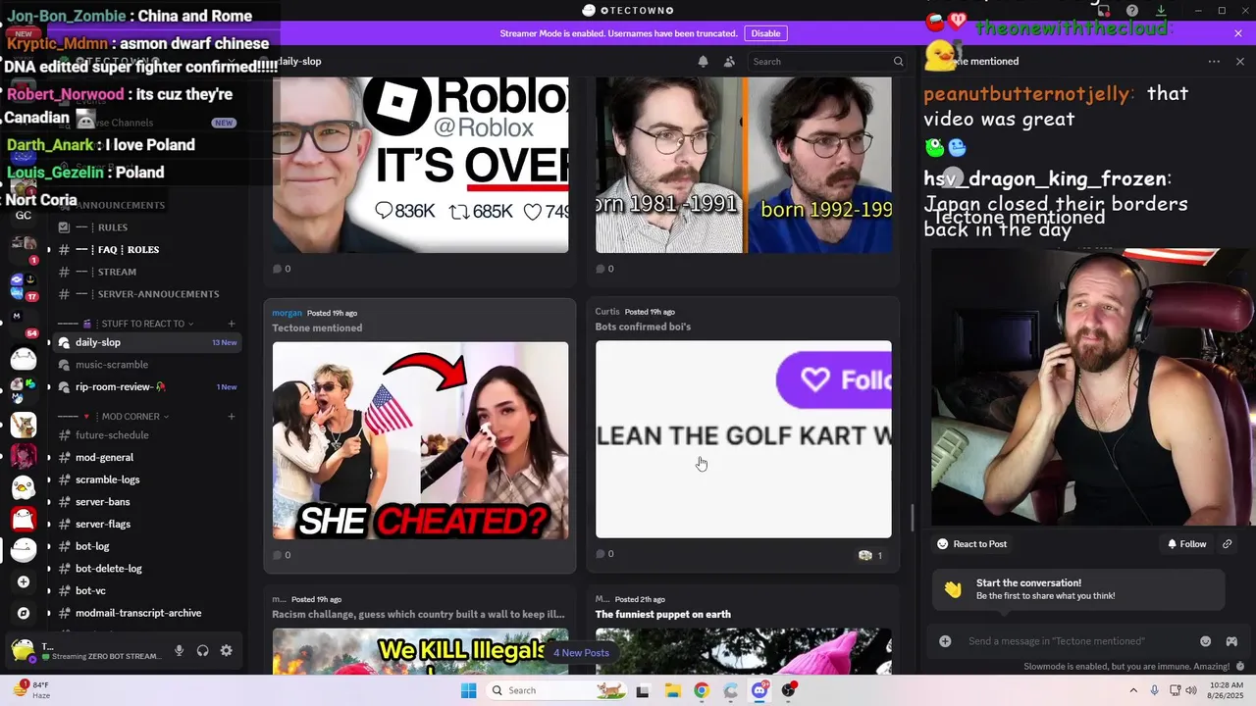Create channel in STUFF TO REACT TO

click(232, 324)
